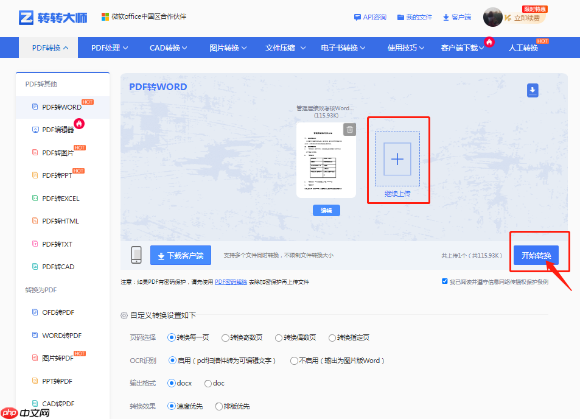Select 转换奇数页 page option

229,337
